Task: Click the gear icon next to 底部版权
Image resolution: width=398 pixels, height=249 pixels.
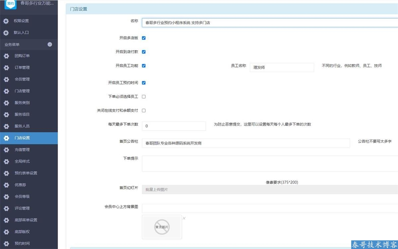Action: (x=6, y=232)
